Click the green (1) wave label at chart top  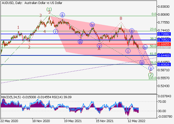(49, 9)
